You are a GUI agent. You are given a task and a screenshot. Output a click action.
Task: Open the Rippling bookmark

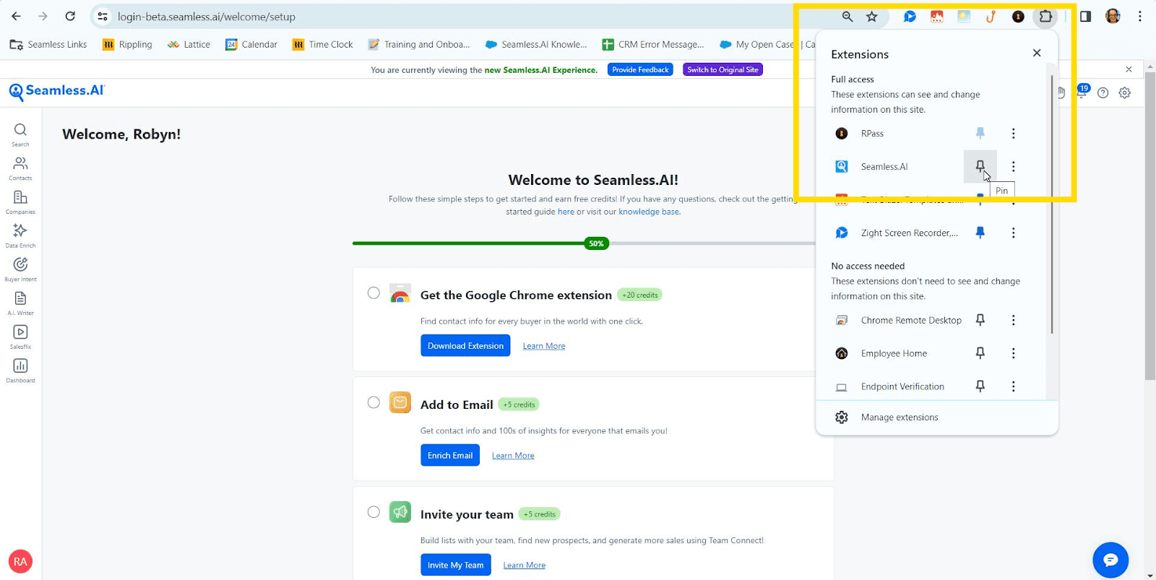click(127, 44)
